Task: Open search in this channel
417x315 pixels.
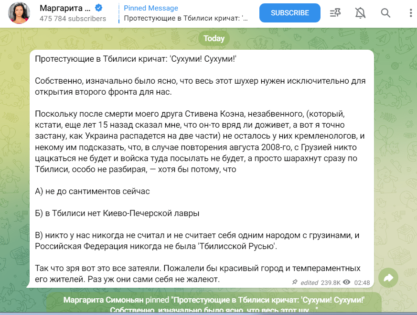Action: pos(385,13)
